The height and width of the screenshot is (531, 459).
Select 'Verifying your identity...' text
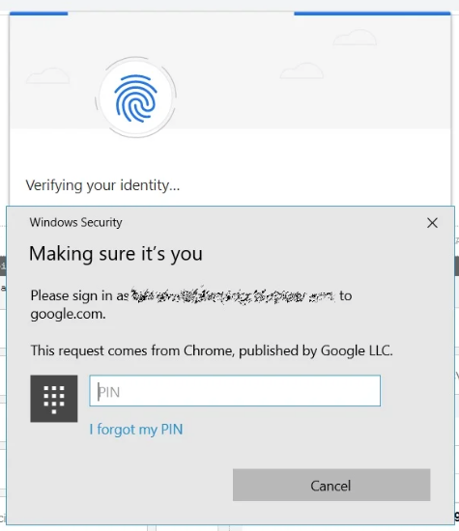tap(102, 185)
